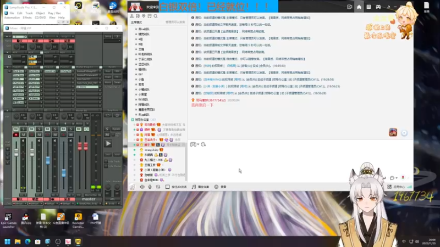Toggle monitoring speaker icon on channel 1
The image size is (440, 247).
[x=23, y=141]
